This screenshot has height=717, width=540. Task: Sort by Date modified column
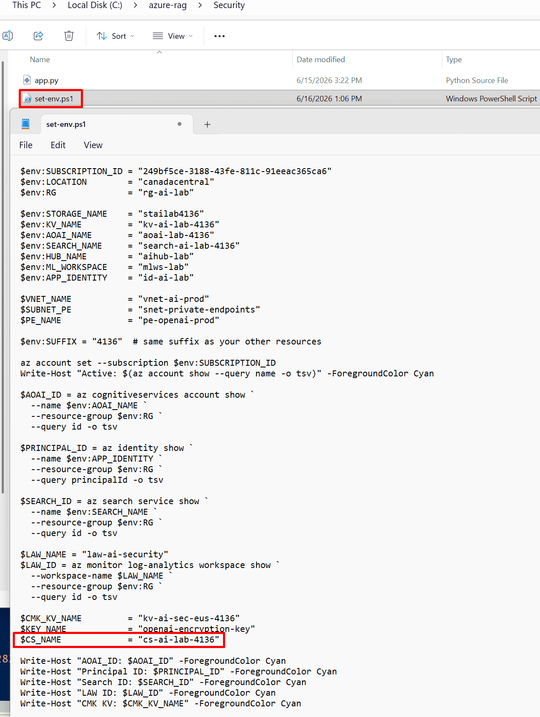[321, 60]
